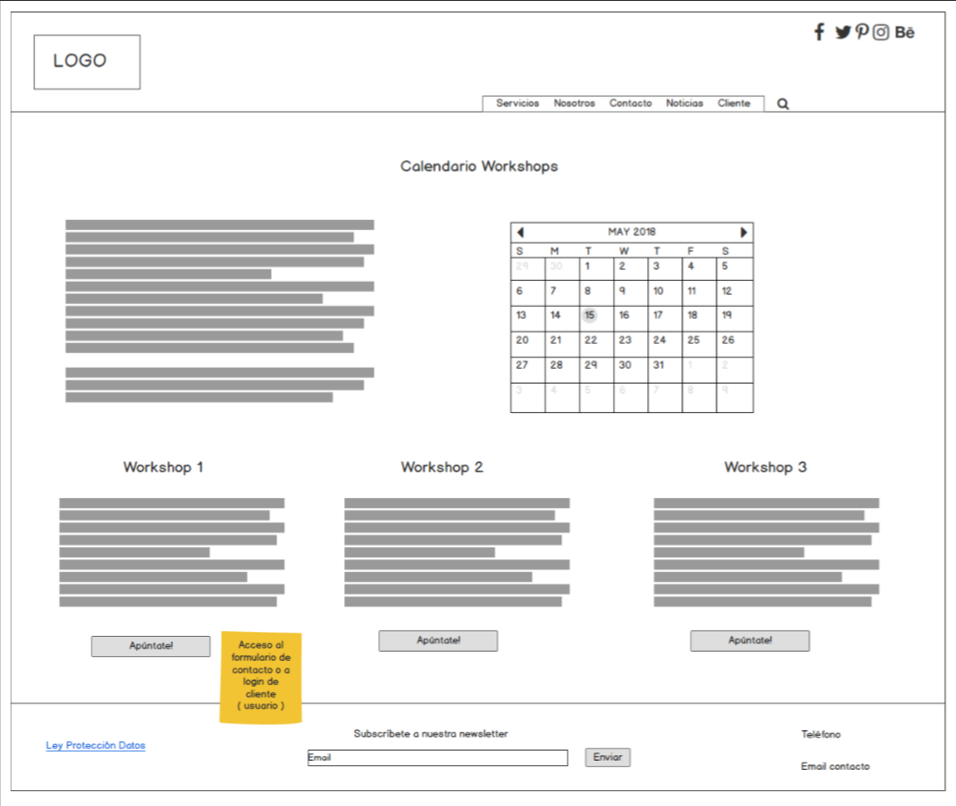
Task: Open the Nosotros menu item
Action: pyautogui.click(x=574, y=103)
